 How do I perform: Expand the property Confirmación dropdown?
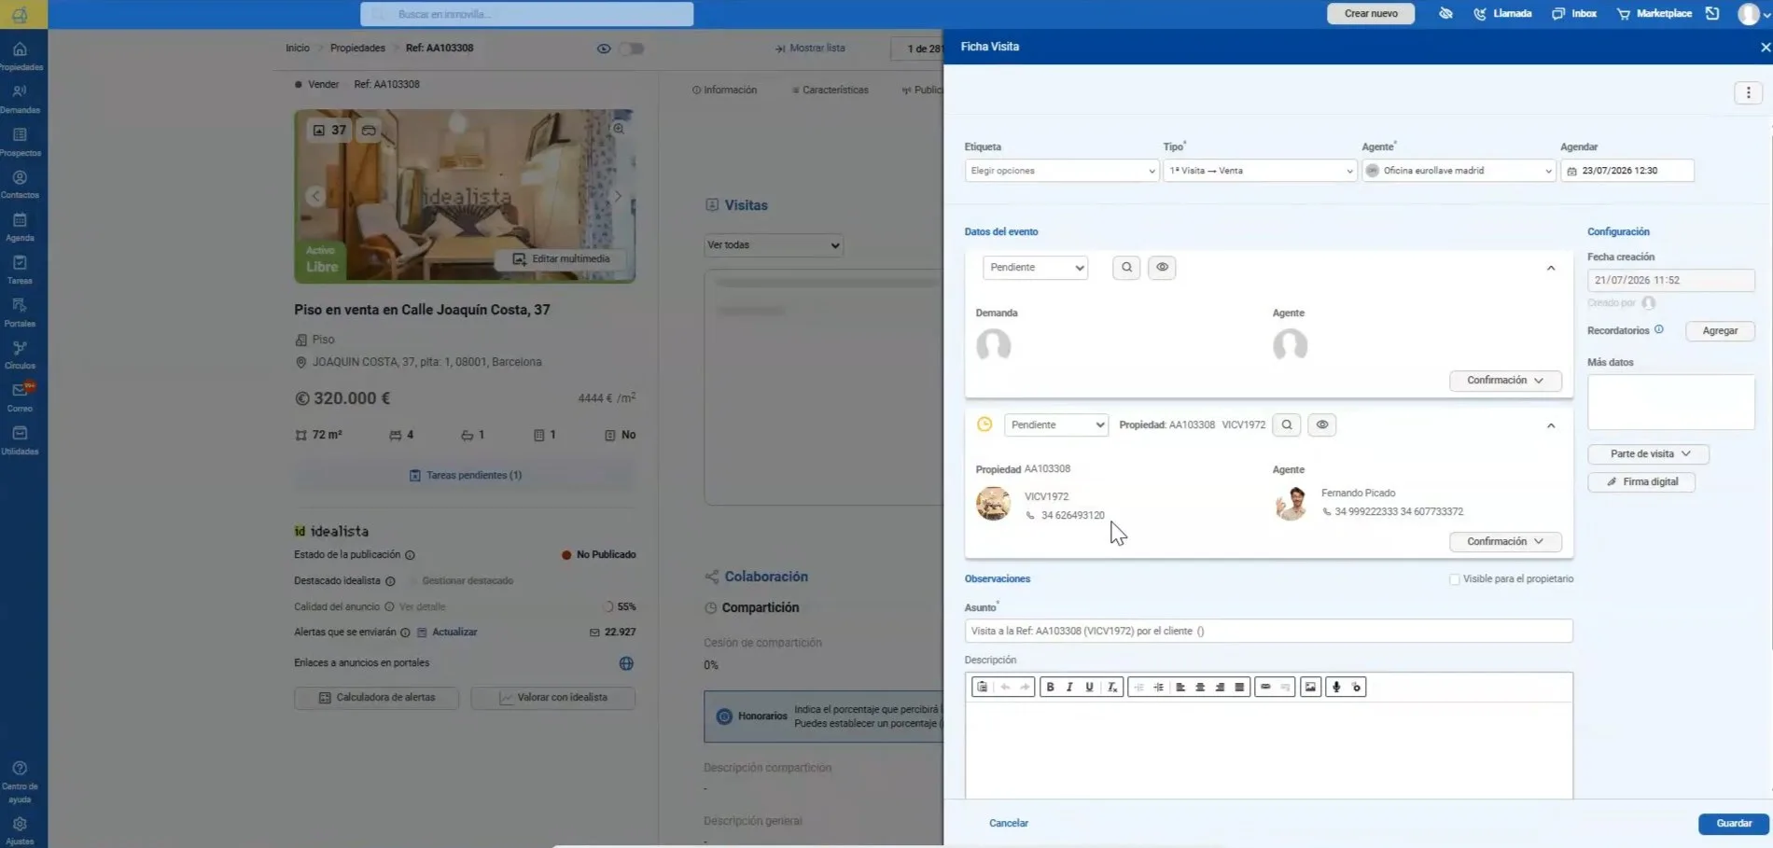tap(1505, 541)
